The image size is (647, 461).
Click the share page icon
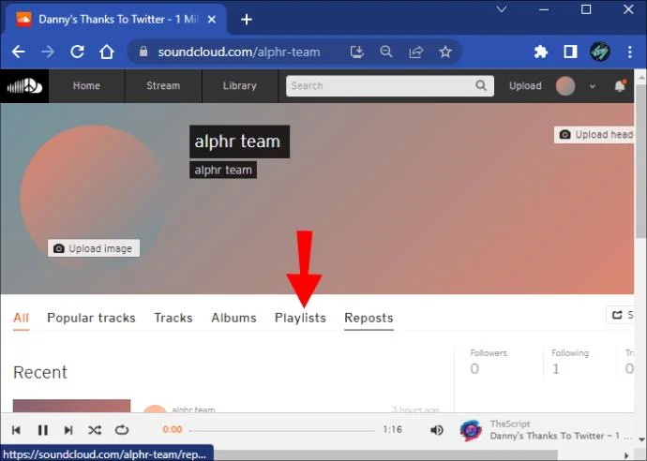[x=416, y=52]
